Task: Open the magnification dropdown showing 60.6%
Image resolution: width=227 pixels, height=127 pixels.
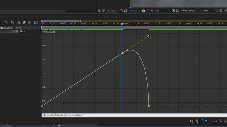Action: pyautogui.click(x=112, y=11)
